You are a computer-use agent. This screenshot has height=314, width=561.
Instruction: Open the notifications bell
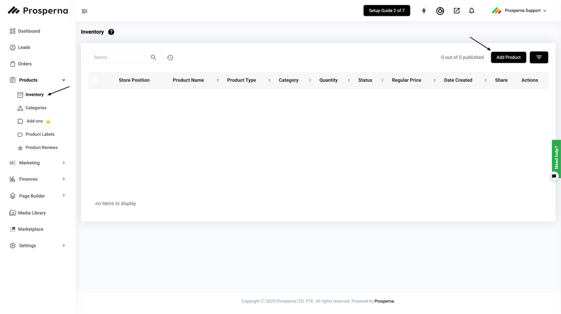click(x=471, y=11)
